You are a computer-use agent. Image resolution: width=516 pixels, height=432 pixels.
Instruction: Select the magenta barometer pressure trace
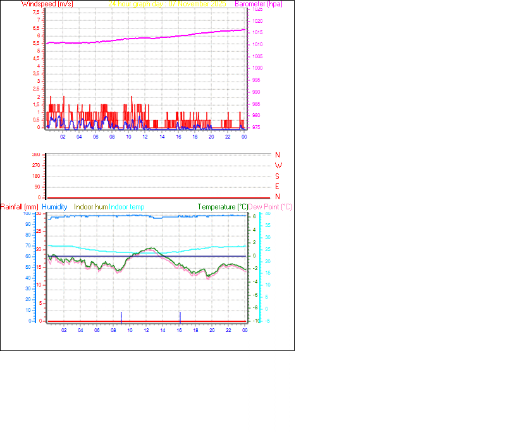(158, 38)
